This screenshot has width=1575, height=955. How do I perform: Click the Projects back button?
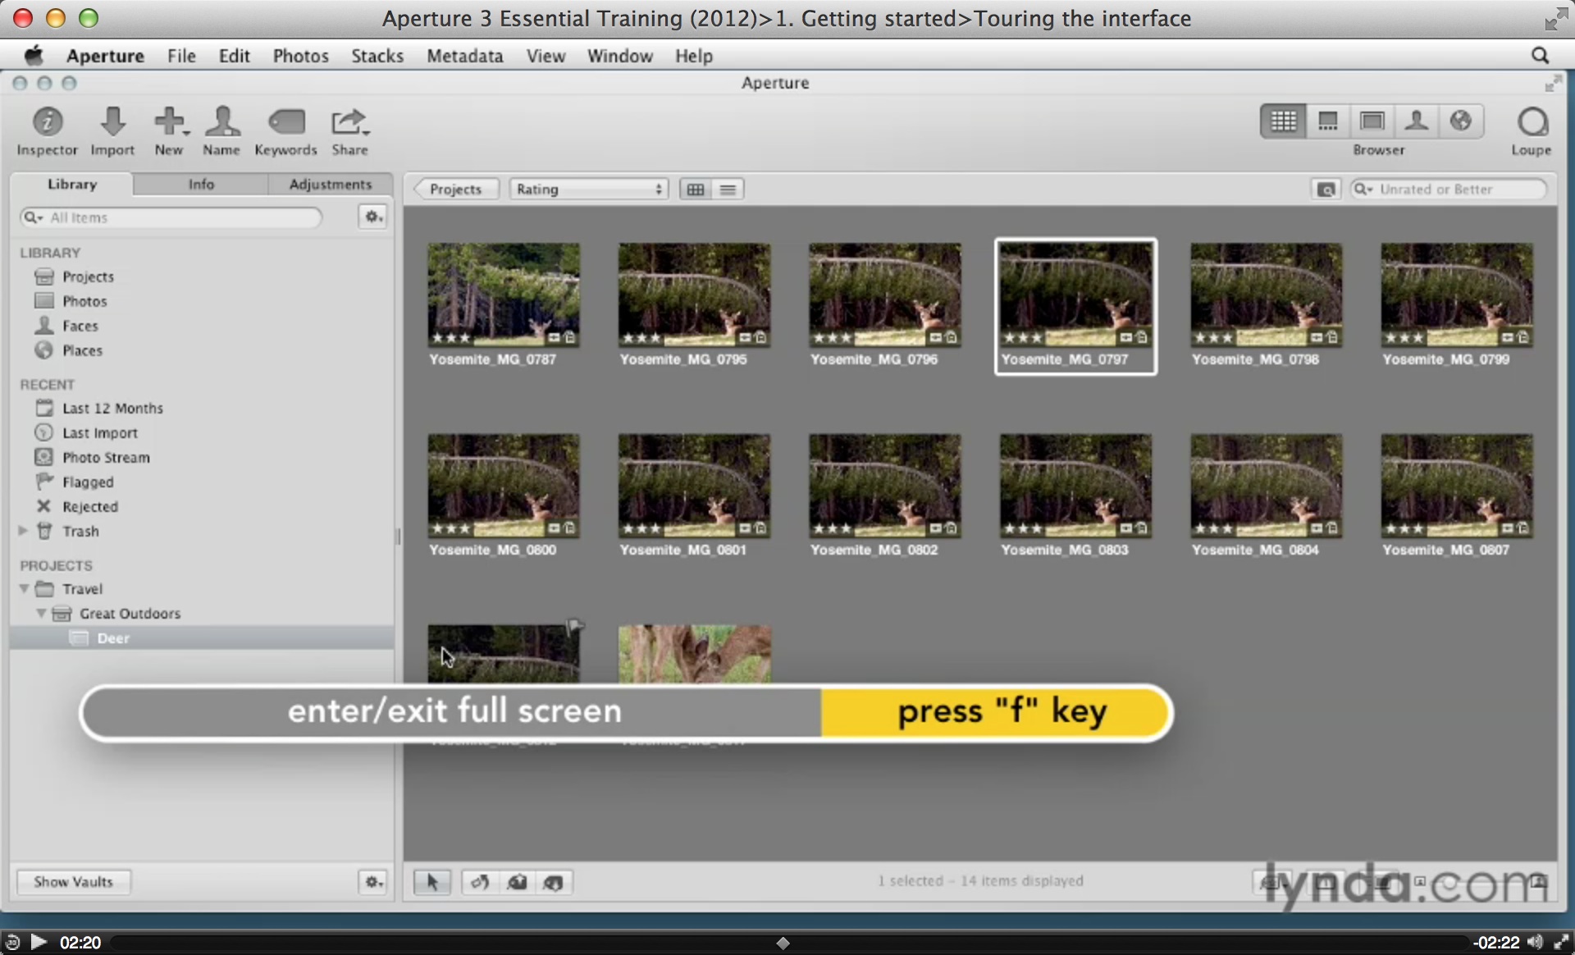coord(455,190)
